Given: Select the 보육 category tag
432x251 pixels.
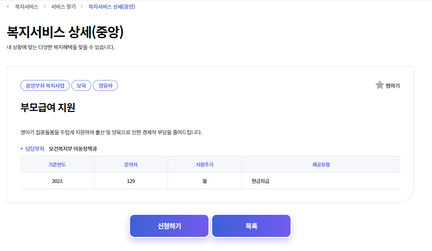Looking at the screenshot, I should (x=81, y=85).
